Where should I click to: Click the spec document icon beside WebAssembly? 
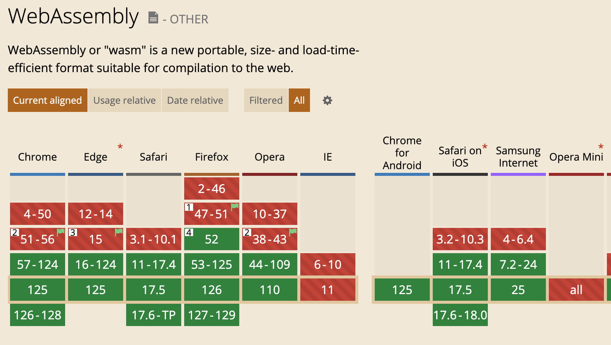[x=153, y=17]
